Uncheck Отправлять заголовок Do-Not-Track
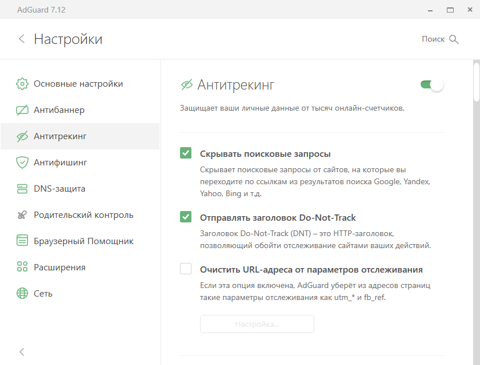 (x=186, y=217)
